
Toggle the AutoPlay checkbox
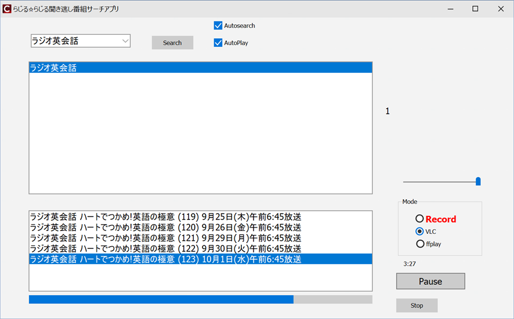coord(218,43)
